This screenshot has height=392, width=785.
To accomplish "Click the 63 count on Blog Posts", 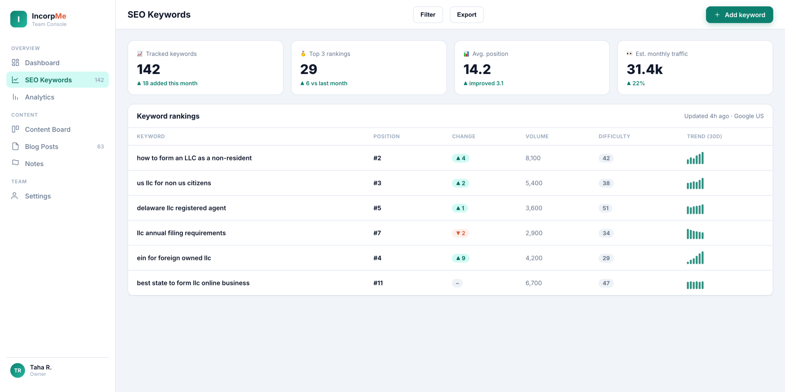I will click(x=101, y=147).
